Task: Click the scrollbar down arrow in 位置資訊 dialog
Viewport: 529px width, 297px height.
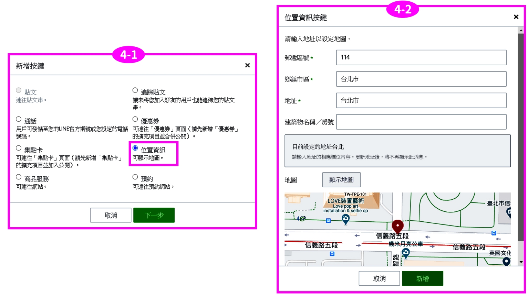Action: tap(521, 262)
